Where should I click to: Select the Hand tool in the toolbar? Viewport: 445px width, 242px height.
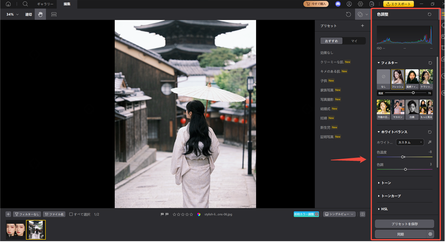pyautogui.click(x=40, y=14)
